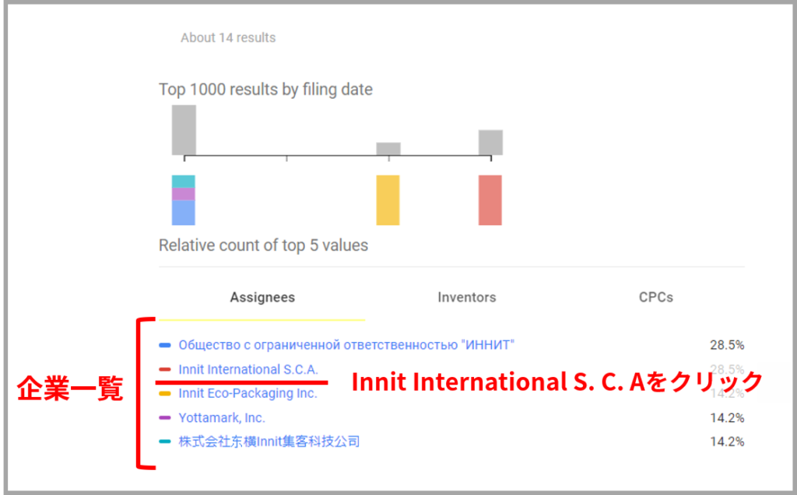Click the Innit International S.C.A. link

click(248, 369)
